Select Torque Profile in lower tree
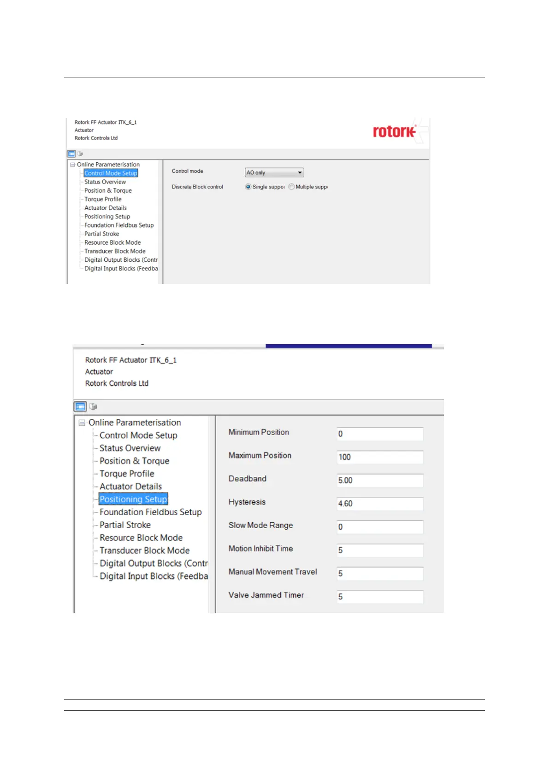The width and height of the screenshot is (549, 776). click(127, 474)
